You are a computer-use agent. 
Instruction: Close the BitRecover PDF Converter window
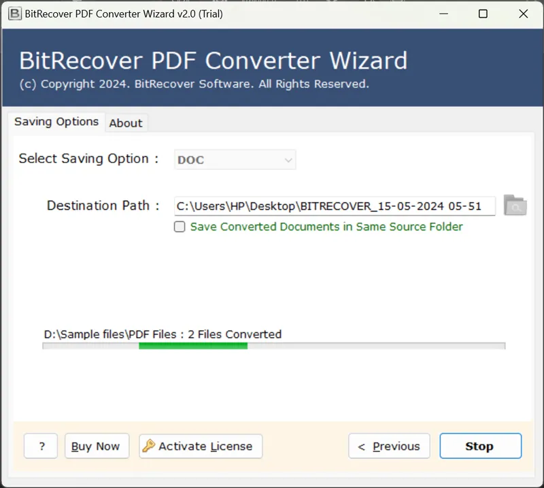pyautogui.click(x=523, y=14)
